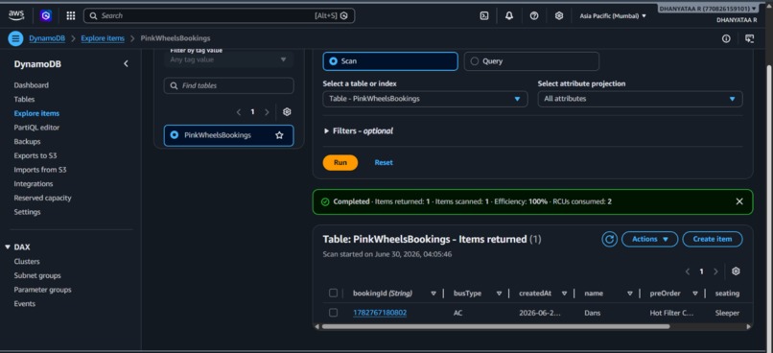Select PinkWheelsBookings table radio button
Image resolution: width=773 pixels, height=353 pixels.
coord(174,134)
